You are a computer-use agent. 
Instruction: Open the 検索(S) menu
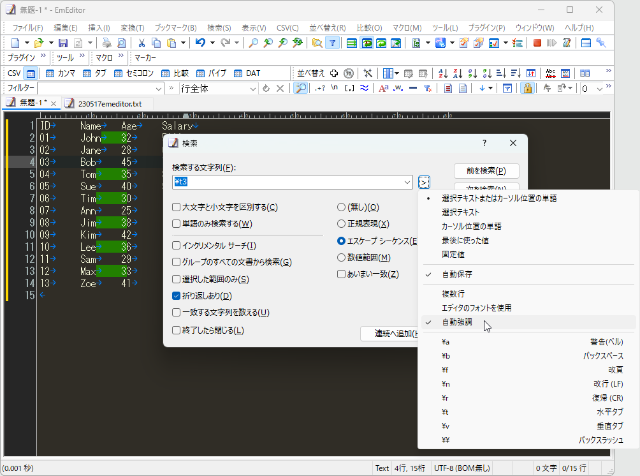tap(219, 28)
